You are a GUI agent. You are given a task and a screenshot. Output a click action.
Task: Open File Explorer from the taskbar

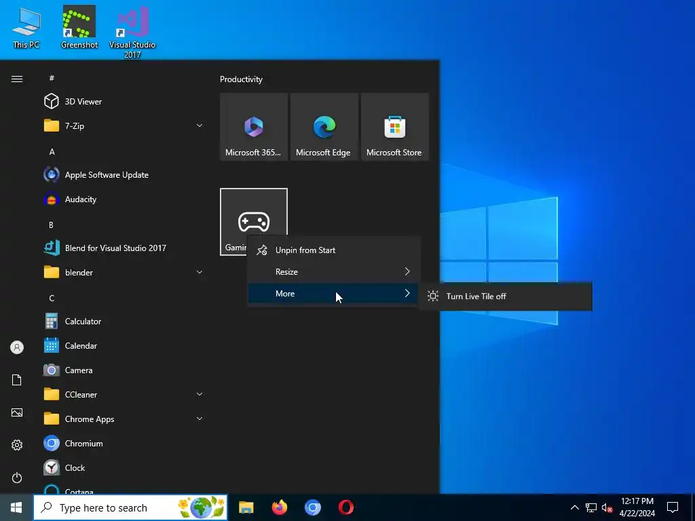pos(246,507)
